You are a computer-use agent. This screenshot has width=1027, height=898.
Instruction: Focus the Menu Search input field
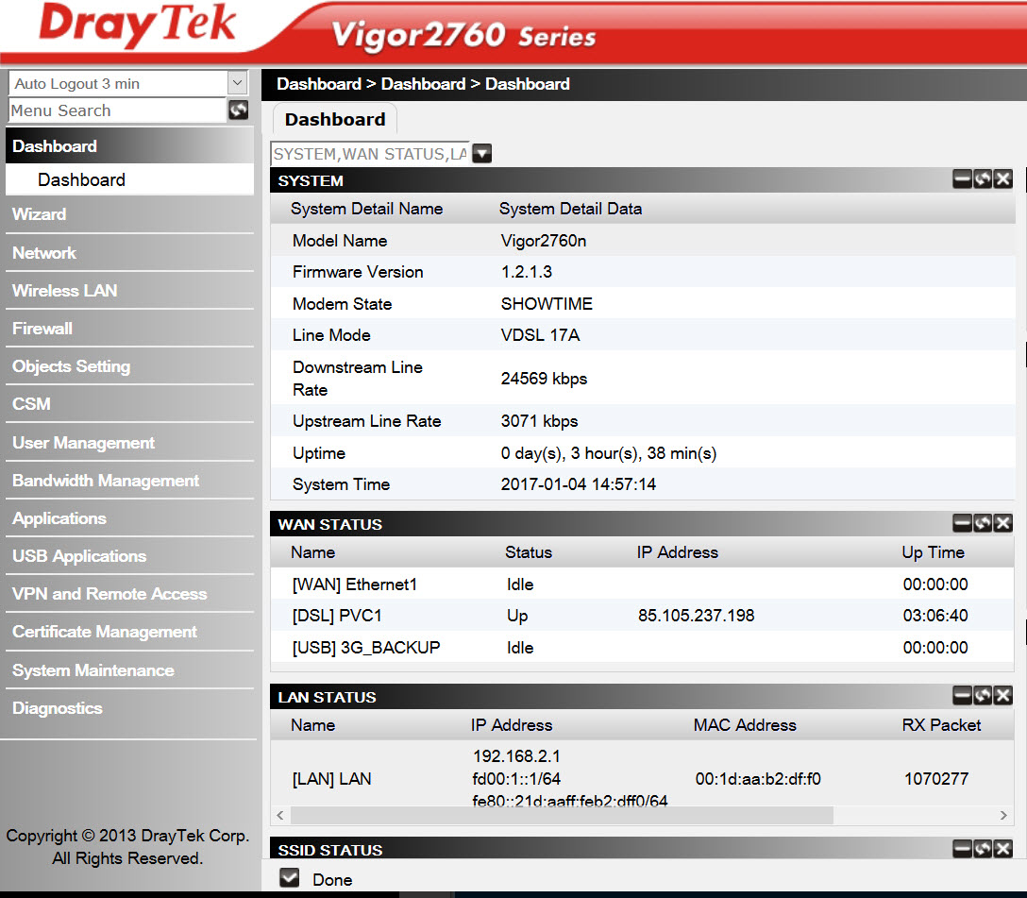click(x=116, y=110)
